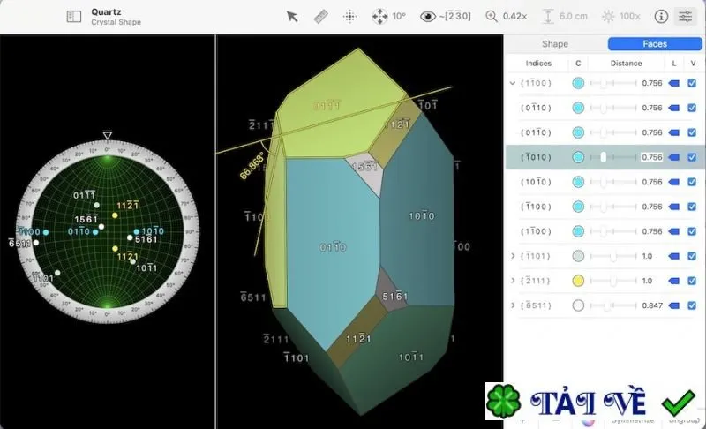Toggle the settings sliders icon
This screenshot has height=429, width=706.
click(x=686, y=17)
